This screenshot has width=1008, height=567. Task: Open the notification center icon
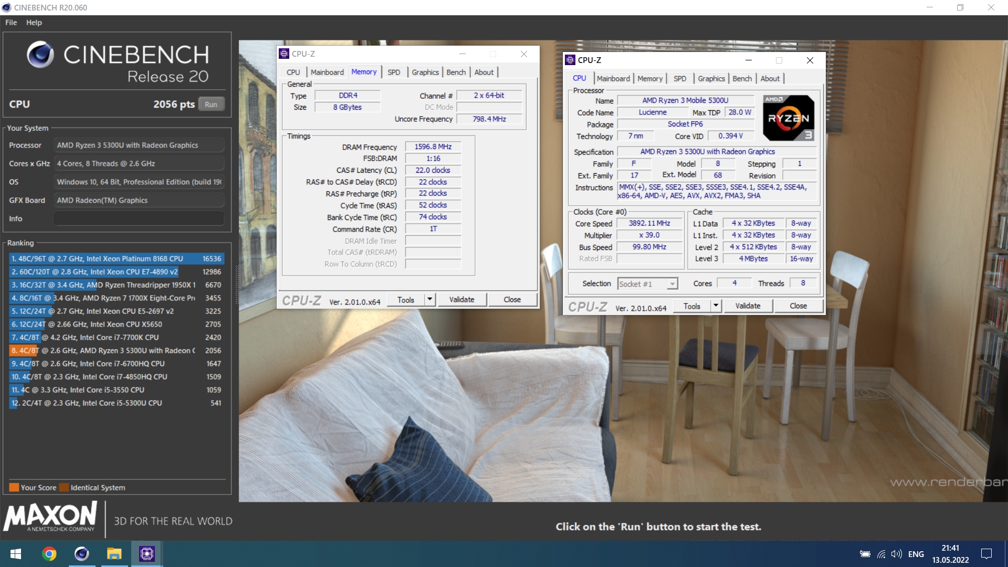pyautogui.click(x=986, y=554)
